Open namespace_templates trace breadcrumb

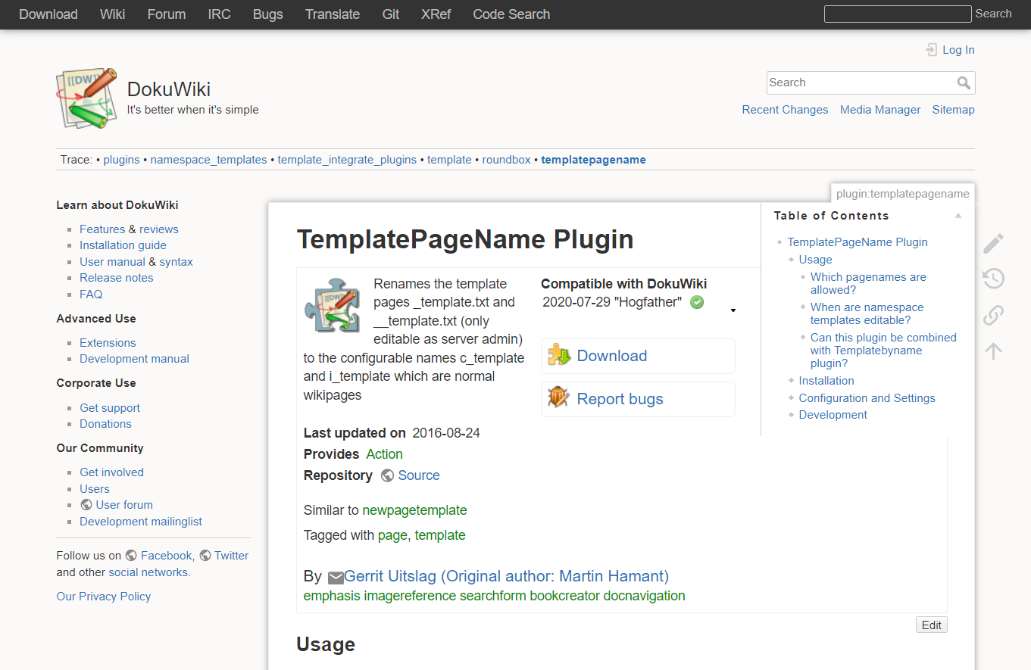click(209, 160)
